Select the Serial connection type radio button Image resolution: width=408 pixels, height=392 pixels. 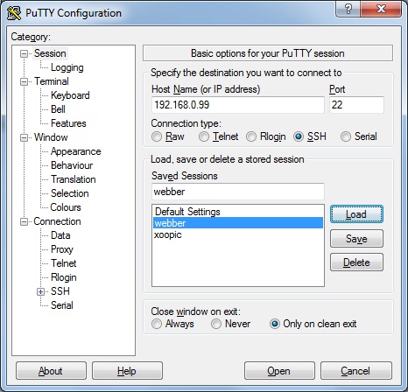[x=346, y=136]
